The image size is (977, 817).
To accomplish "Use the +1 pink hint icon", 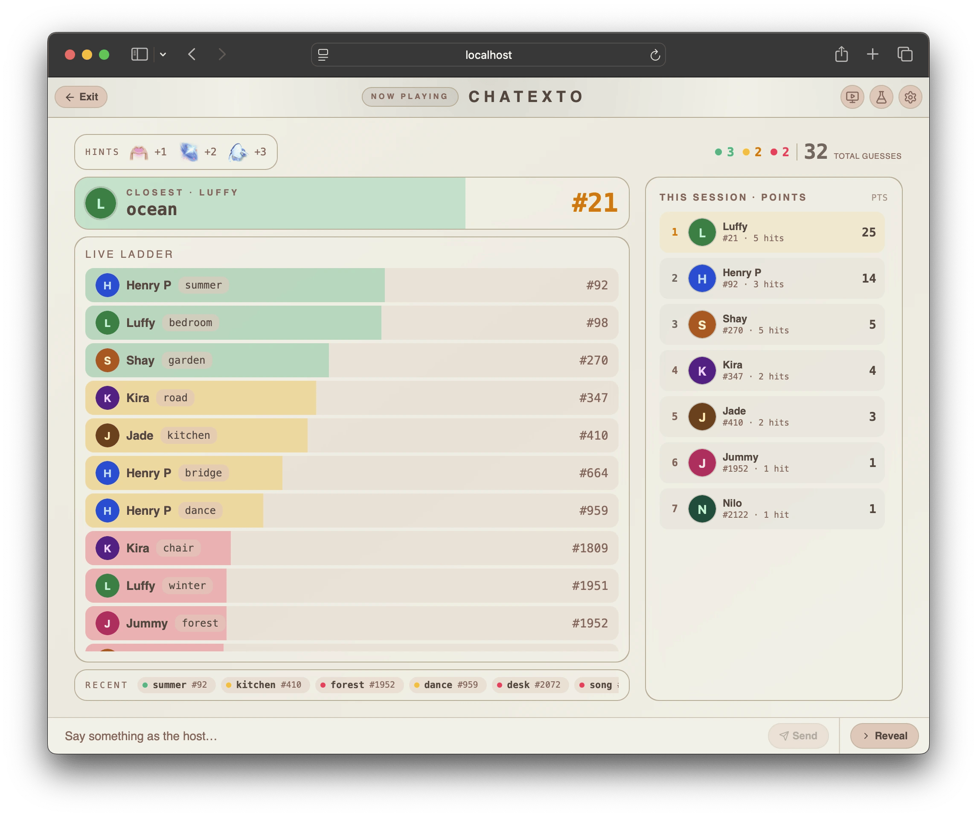I will click(139, 152).
